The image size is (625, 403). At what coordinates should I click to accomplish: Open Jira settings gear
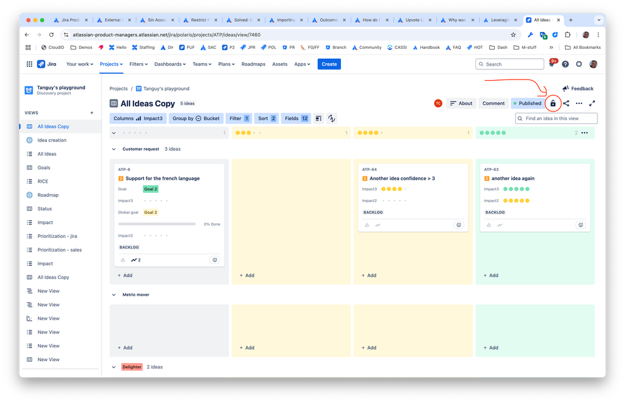[579, 64]
